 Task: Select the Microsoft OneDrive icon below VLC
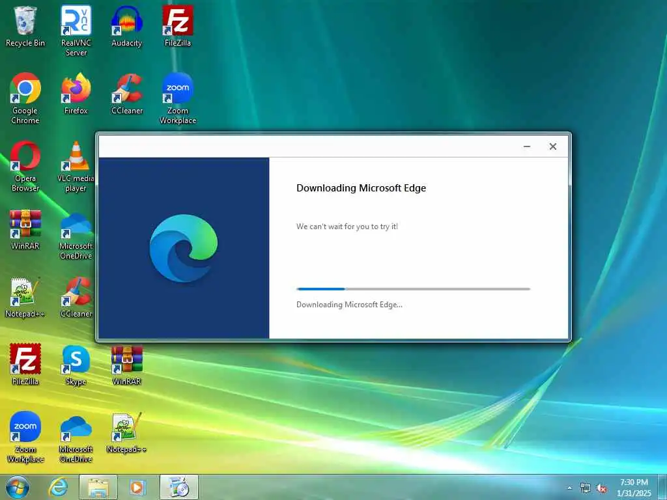pos(76,234)
